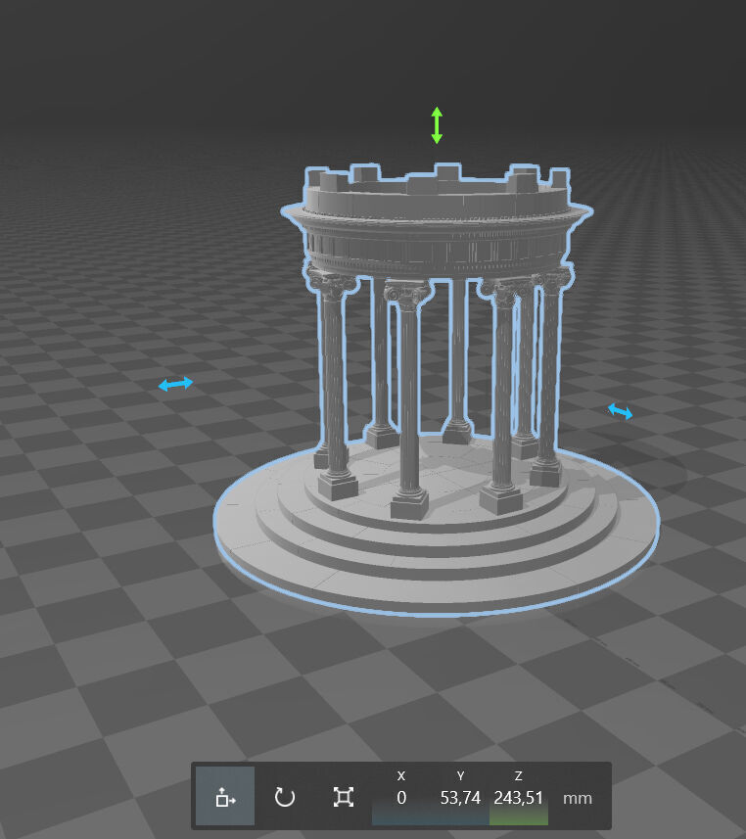Screen dimensions: 746x839
Task: Select the gazebo temple 3D model
Action: point(437,391)
